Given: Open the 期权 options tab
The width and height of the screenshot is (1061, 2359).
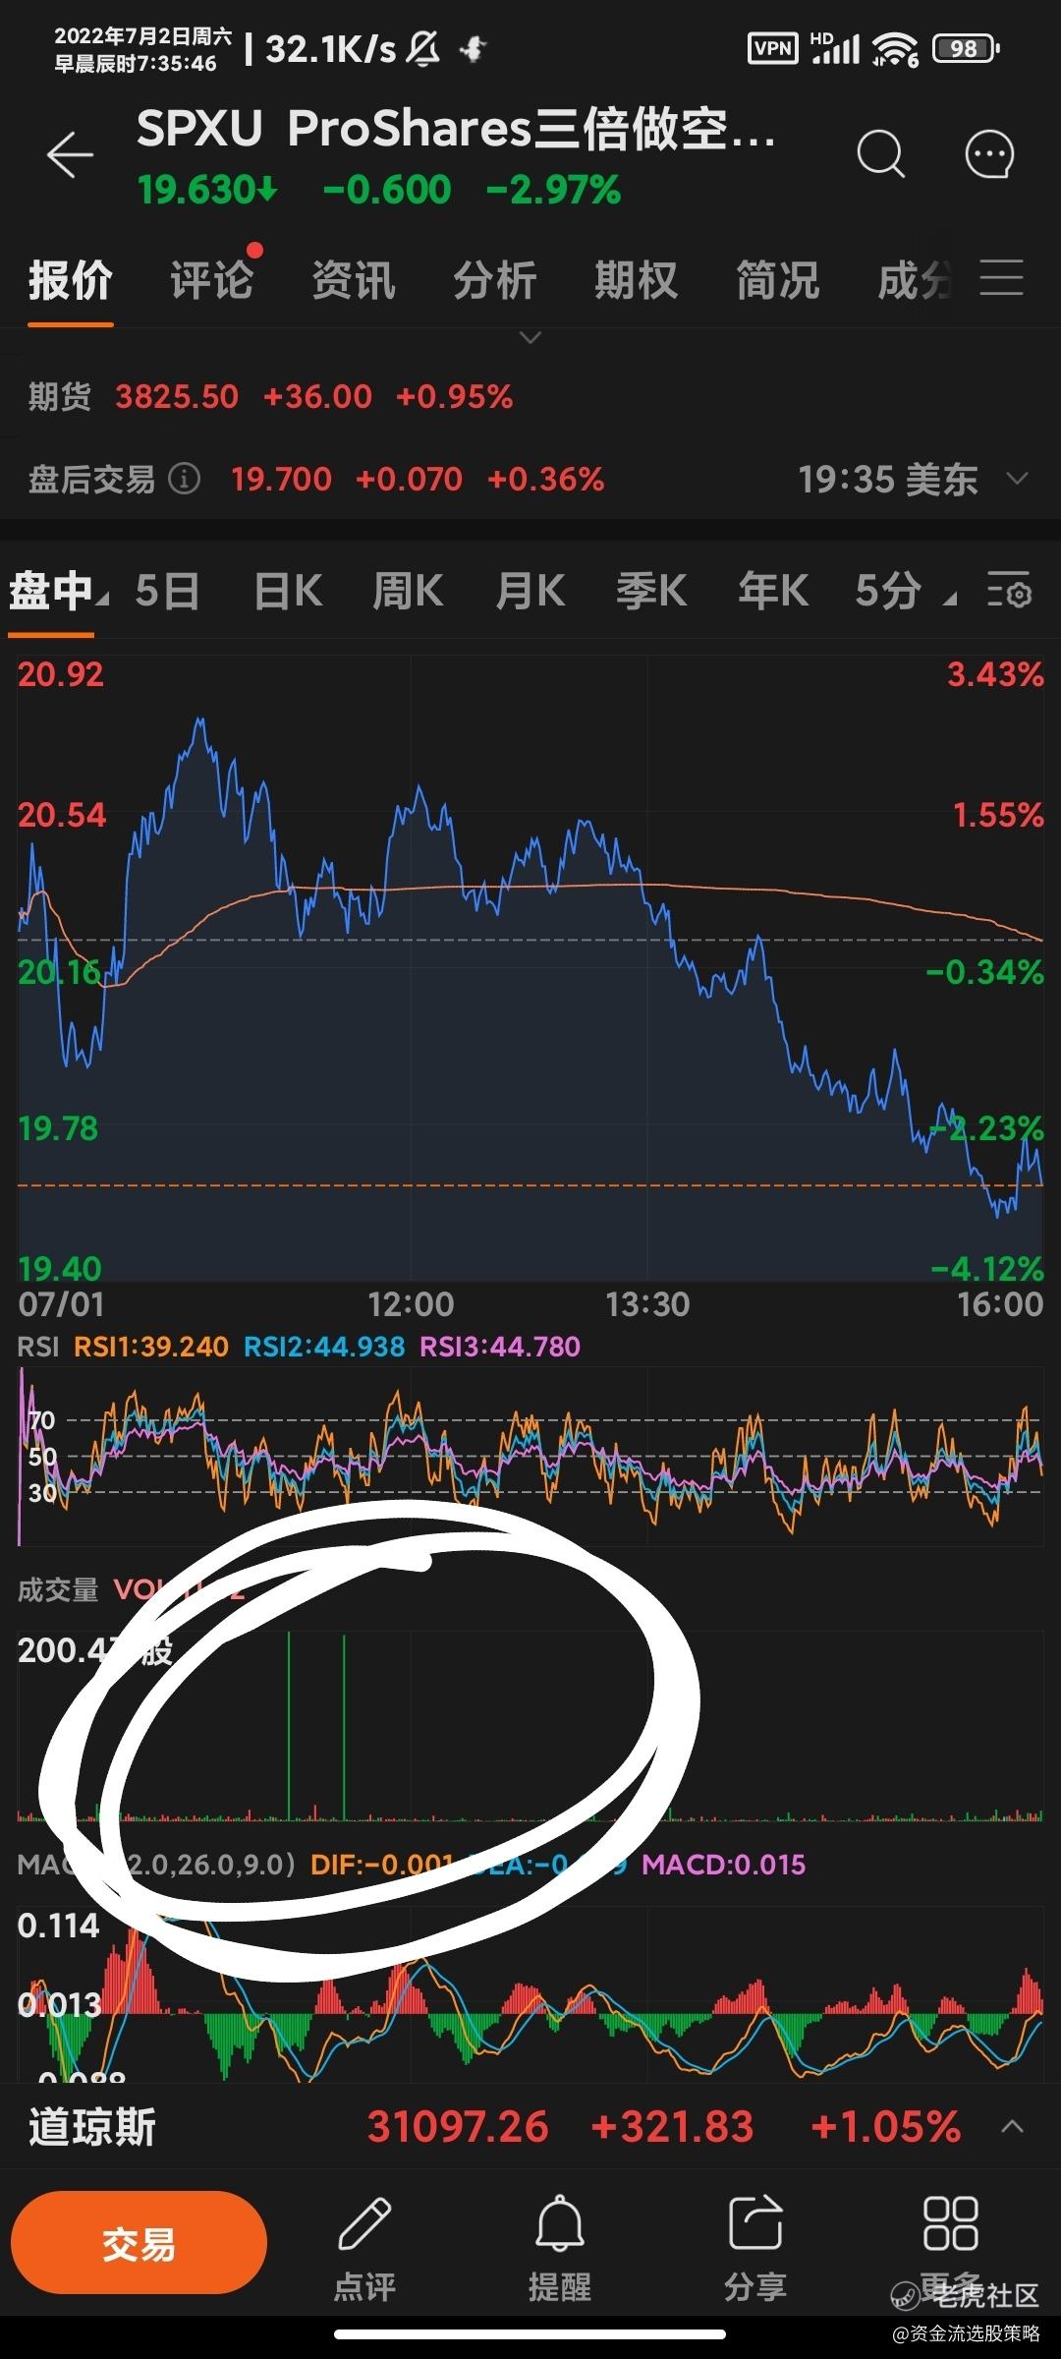Looking at the screenshot, I should click(x=636, y=281).
